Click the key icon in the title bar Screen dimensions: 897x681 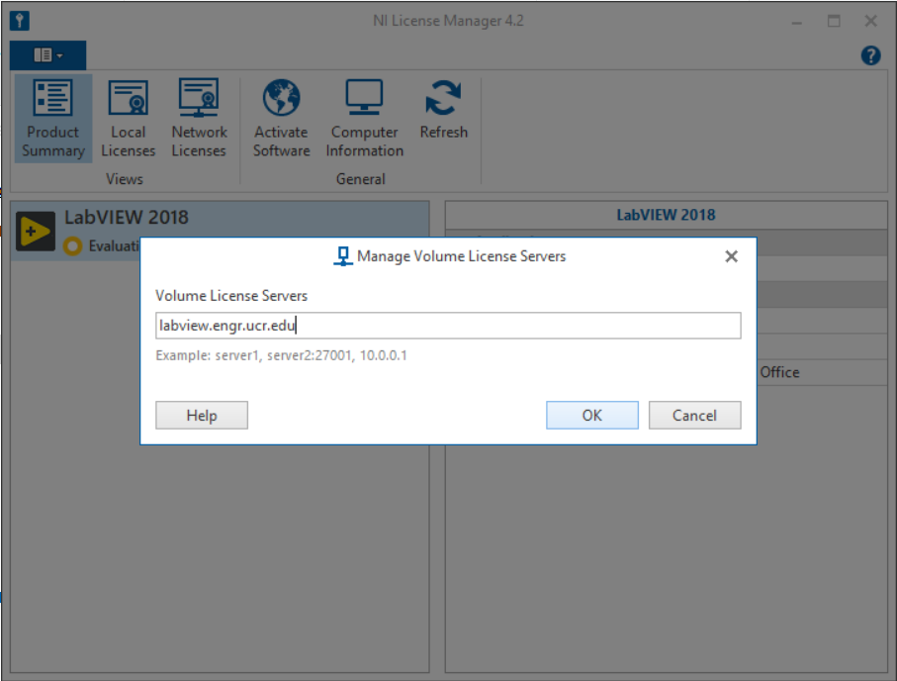20,21
